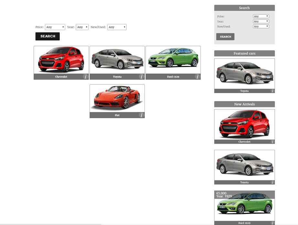298x225 pixels.
Task: Click info icon on sidebar Ford 1929
Action: click(x=272, y=223)
